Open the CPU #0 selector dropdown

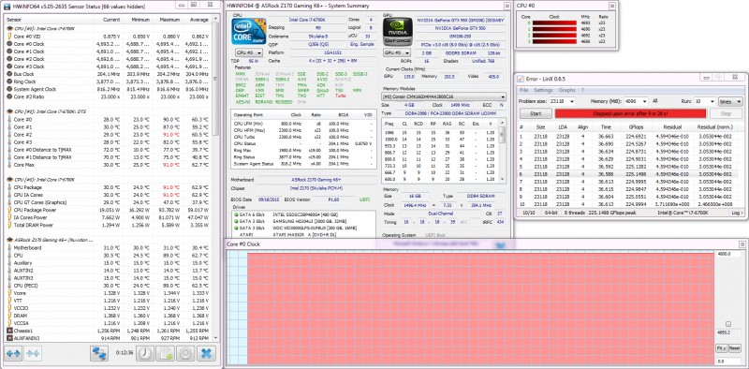point(248,52)
